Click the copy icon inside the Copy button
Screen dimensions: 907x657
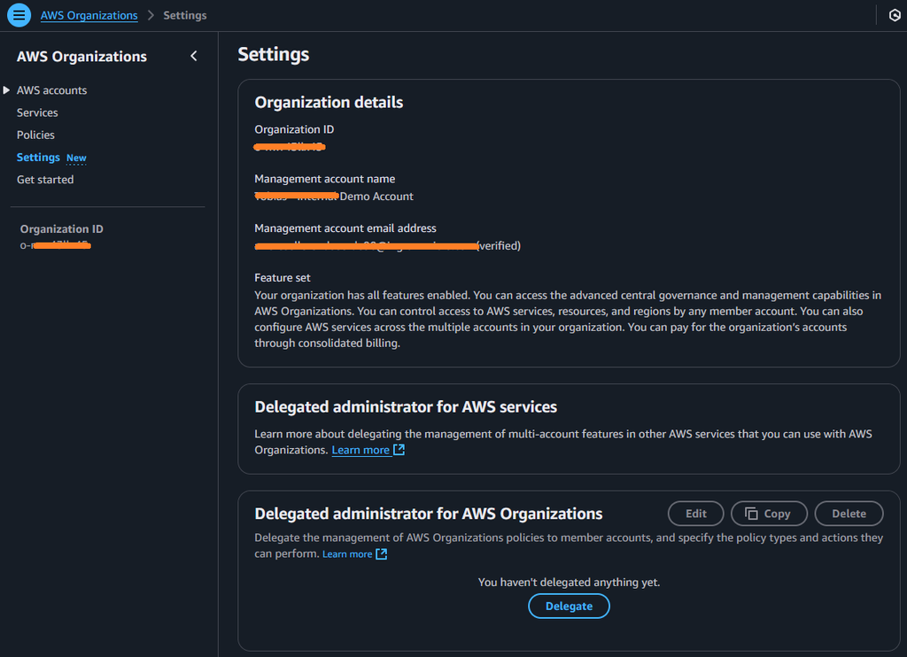coord(749,514)
